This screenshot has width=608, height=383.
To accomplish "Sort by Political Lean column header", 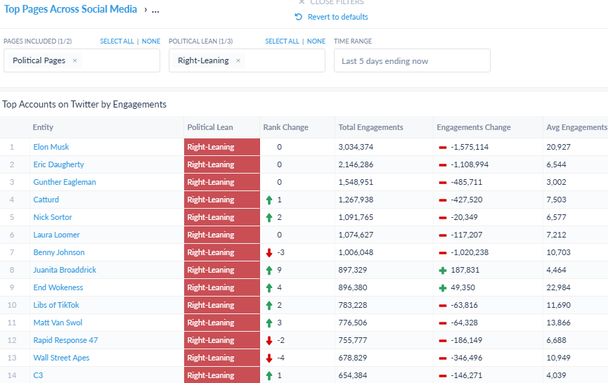I will pyautogui.click(x=210, y=127).
